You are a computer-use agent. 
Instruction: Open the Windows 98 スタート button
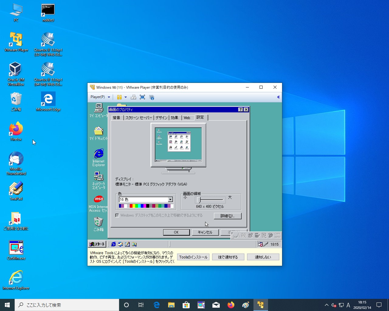(x=97, y=244)
